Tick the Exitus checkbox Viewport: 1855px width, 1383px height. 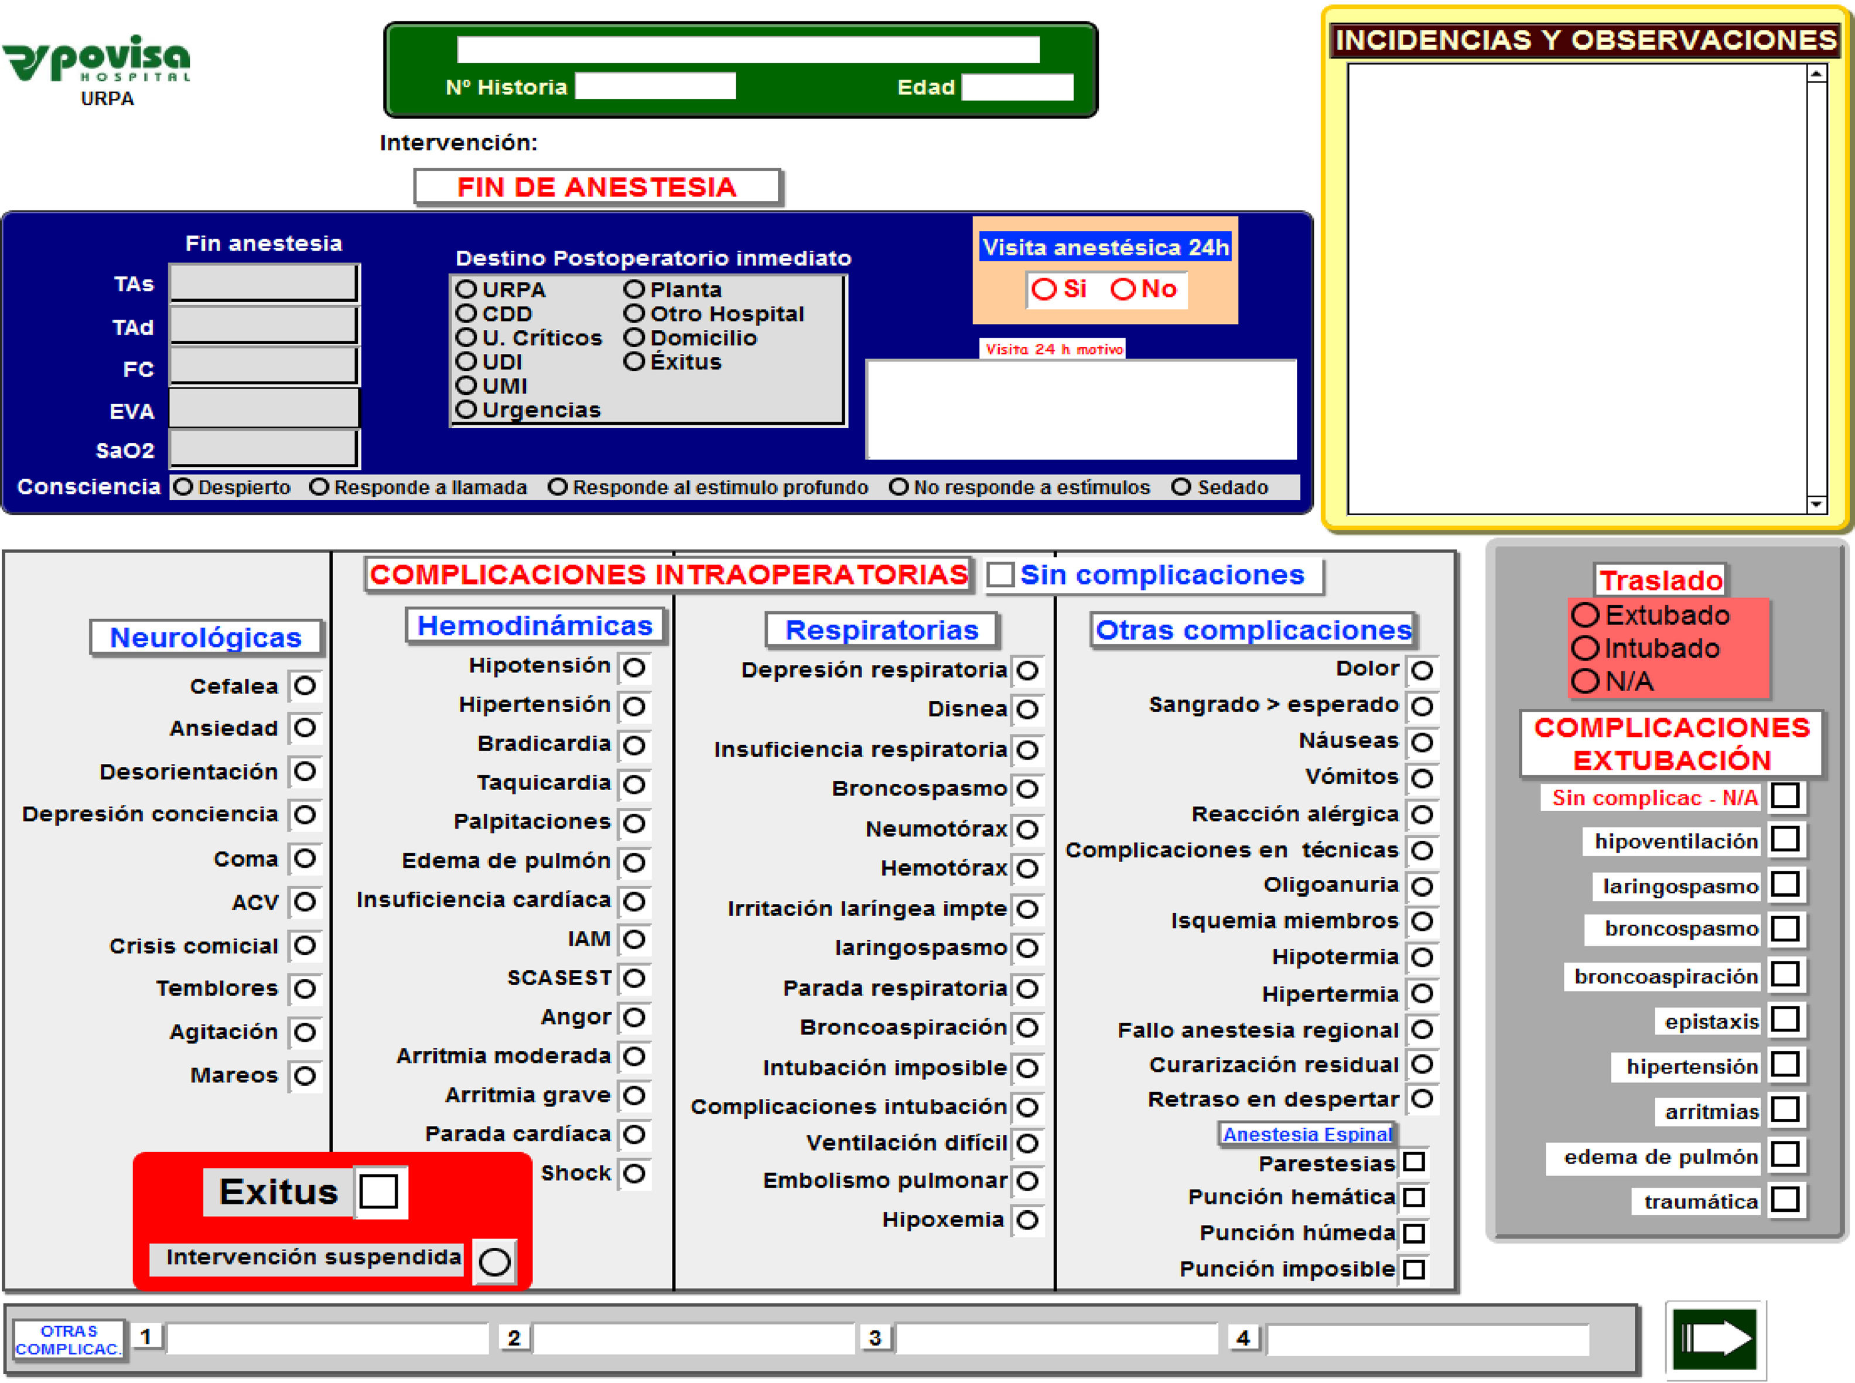(378, 1191)
